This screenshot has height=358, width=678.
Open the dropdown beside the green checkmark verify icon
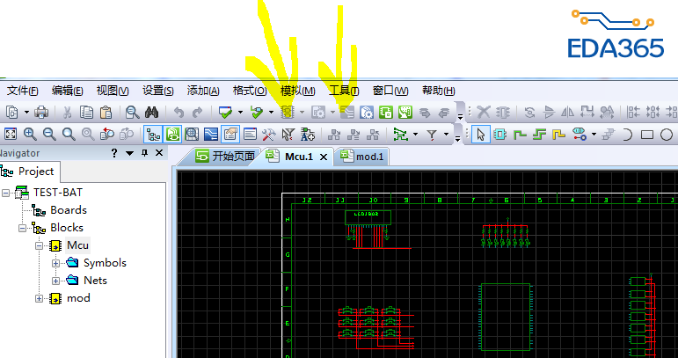pyautogui.click(x=240, y=113)
